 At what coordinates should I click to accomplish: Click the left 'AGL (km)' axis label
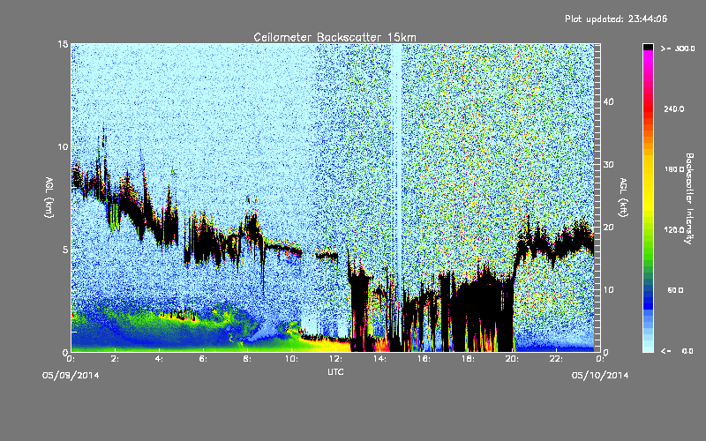49,198
